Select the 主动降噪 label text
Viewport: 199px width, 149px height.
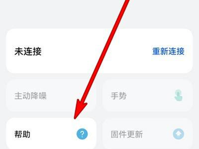(x=31, y=96)
